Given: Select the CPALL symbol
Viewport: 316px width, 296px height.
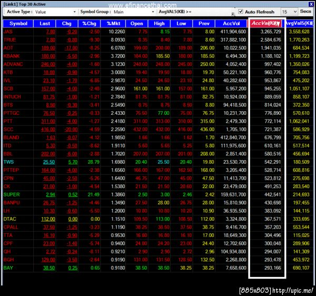Looking at the screenshot, I should click(x=11, y=228).
